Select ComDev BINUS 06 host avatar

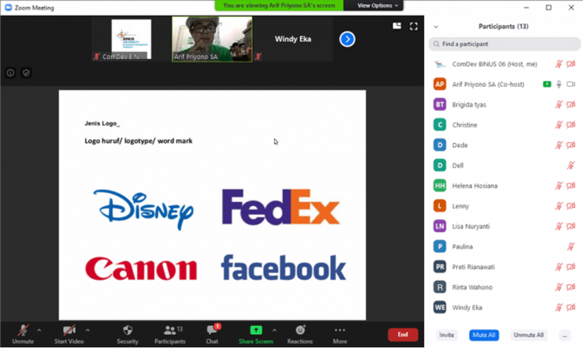(440, 64)
